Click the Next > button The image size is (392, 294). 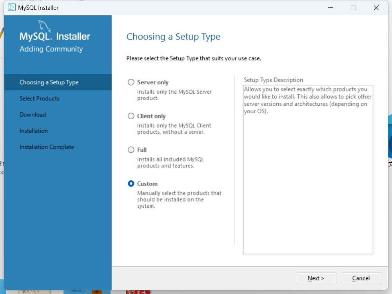click(x=316, y=278)
